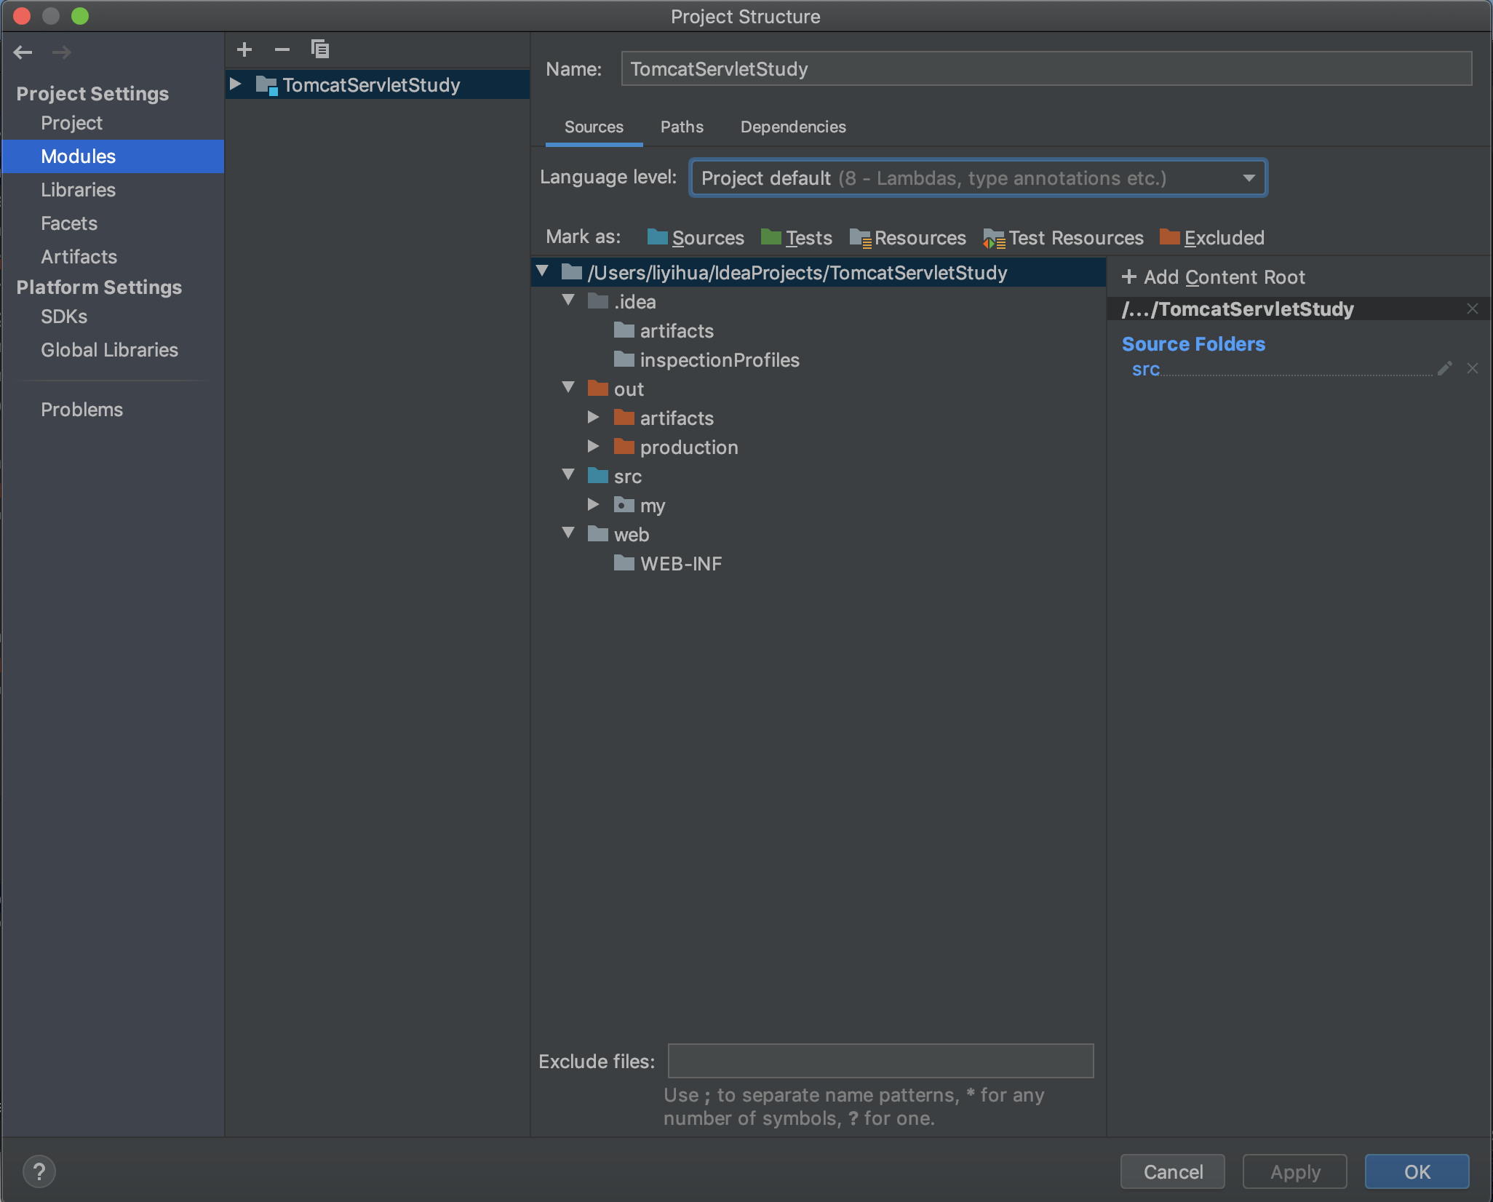
Task: Switch to the Paths tab
Action: (682, 127)
